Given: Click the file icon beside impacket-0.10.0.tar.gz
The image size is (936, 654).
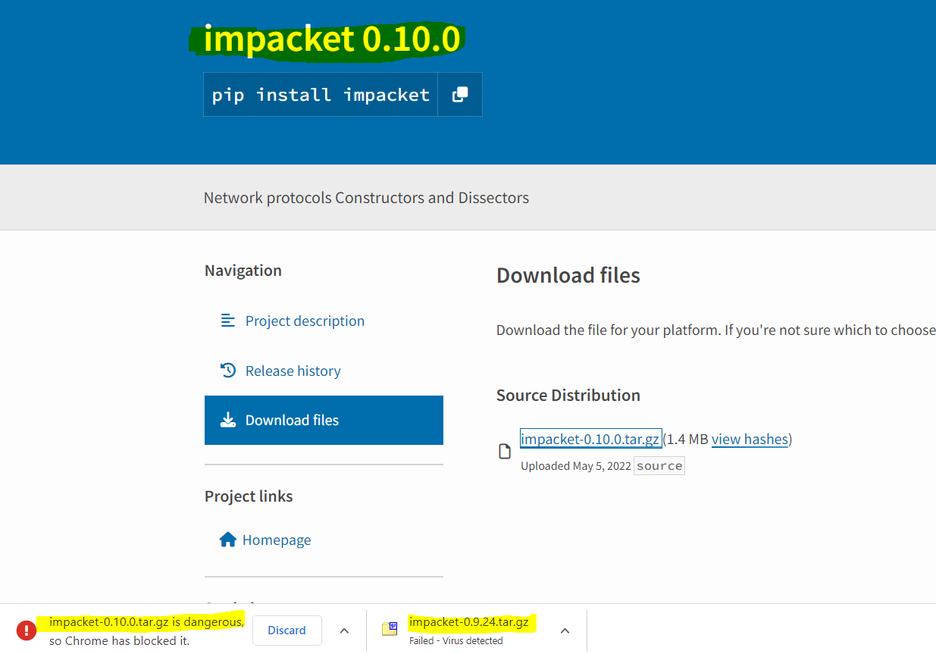Looking at the screenshot, I should (x=504, y=452).
